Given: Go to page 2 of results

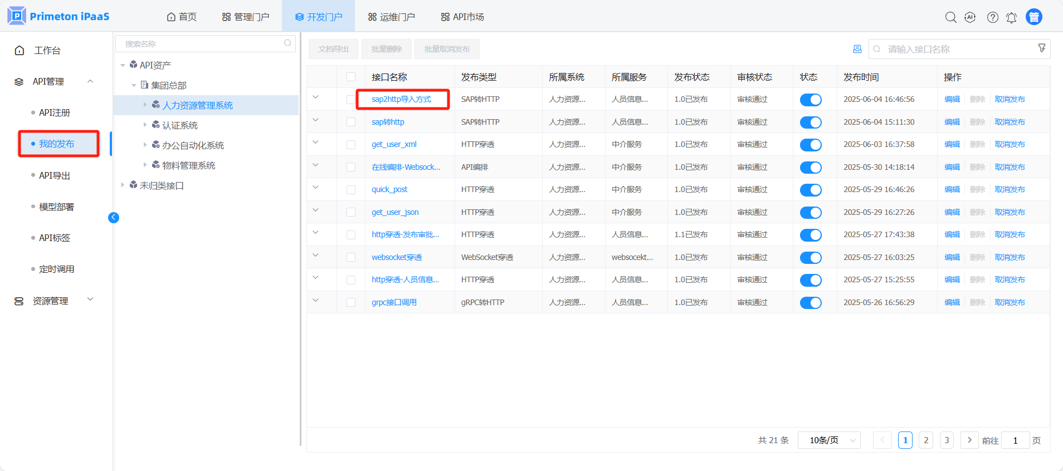Looking at the screenshot, I should [926, 440].
